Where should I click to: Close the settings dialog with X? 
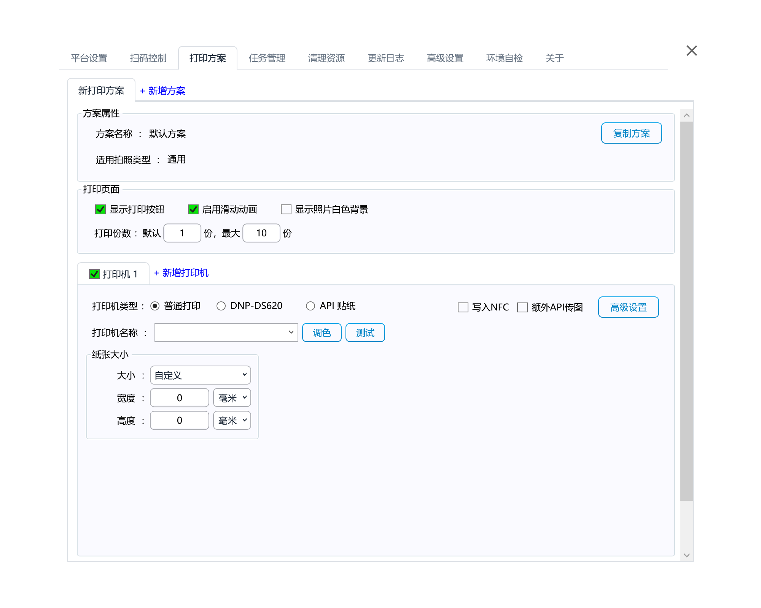coord(691,51)
